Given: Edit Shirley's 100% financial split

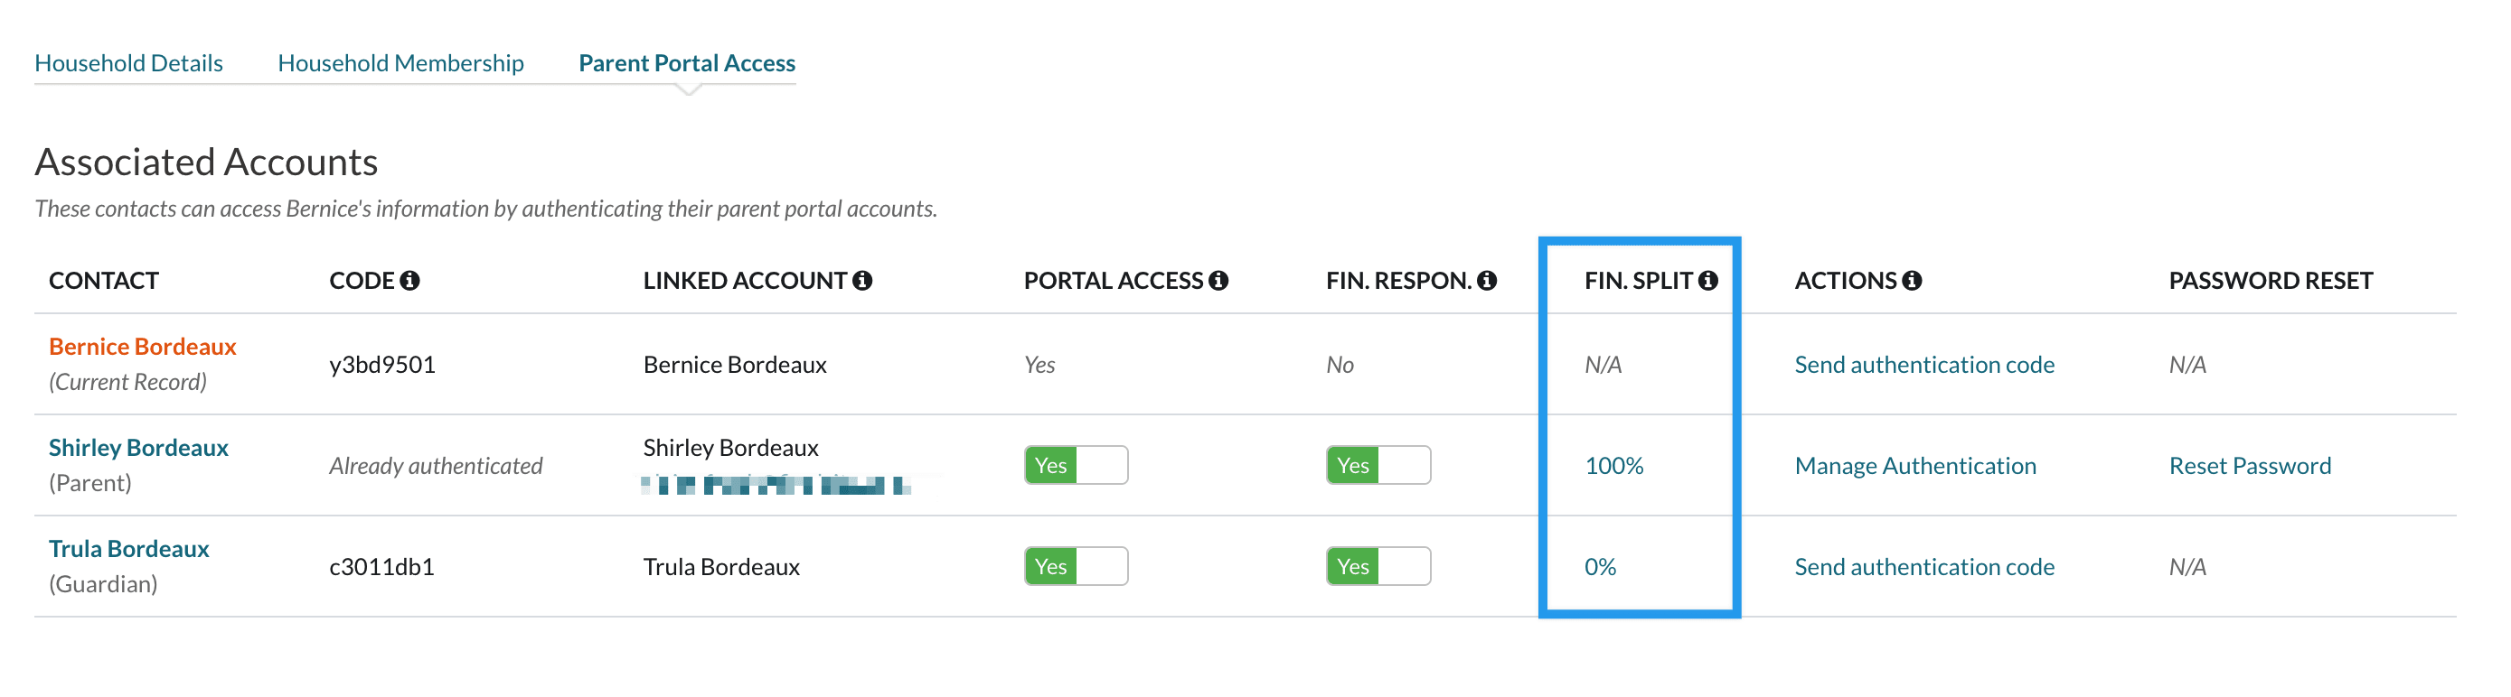Looking at the screenshot, I should pos(1614,466).
